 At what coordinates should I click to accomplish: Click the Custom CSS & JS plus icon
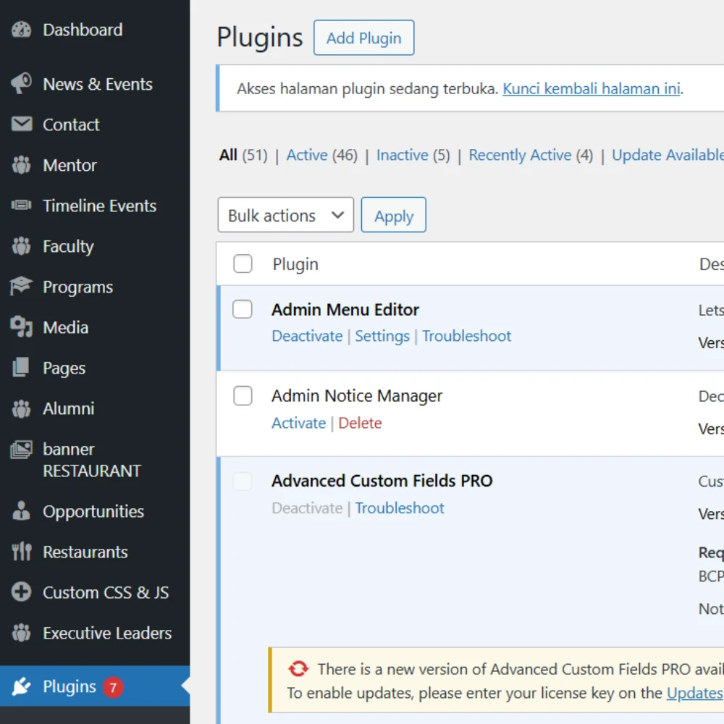point(22,592)
